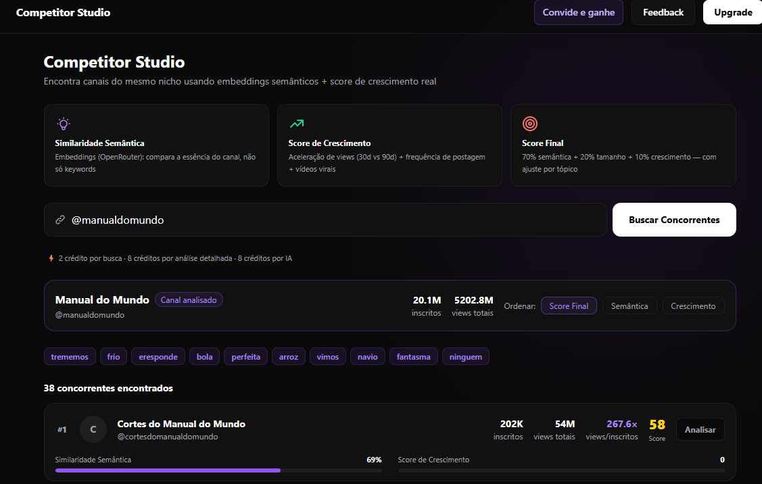This screenshot has height=484, width=762.
Task: Click the Competitor Studio logo in header
Action: tap(63, 12)
